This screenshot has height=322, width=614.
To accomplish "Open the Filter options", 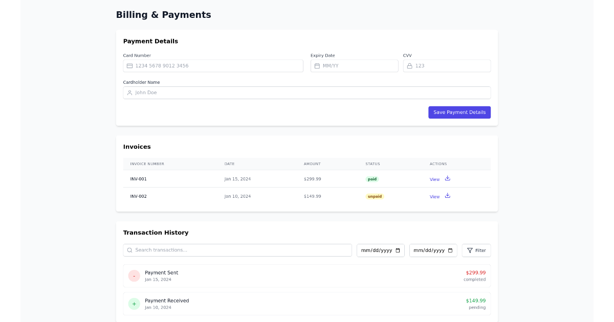I will pyautogui.click(x=476, y=250).
